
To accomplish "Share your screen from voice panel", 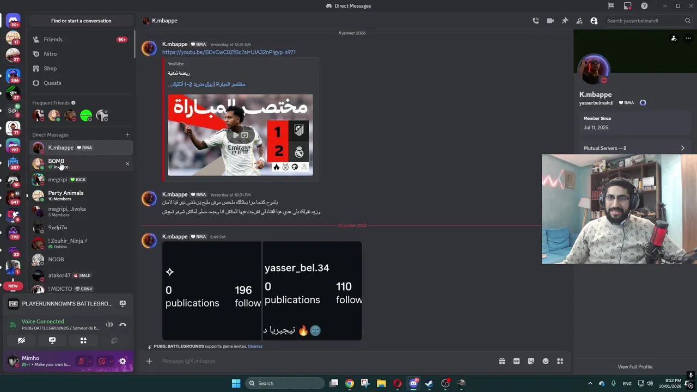I will [52, 340].
